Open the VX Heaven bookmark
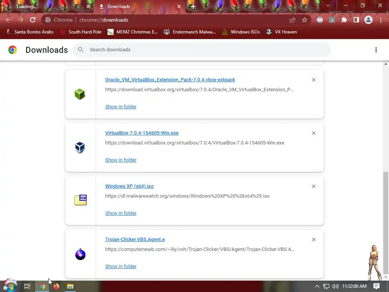 [x=281, y=32]
